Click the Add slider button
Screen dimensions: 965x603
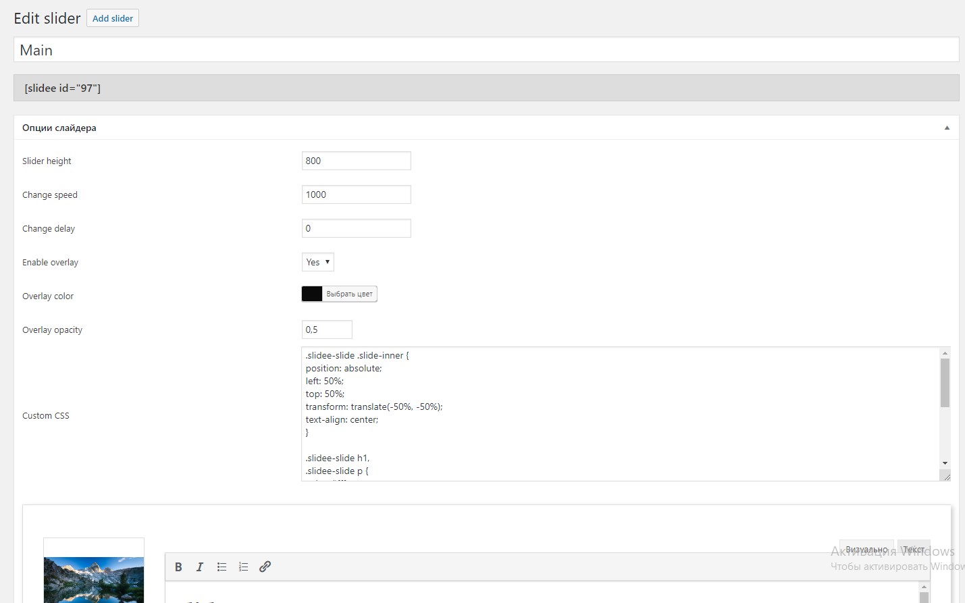(x=113, y=18)
